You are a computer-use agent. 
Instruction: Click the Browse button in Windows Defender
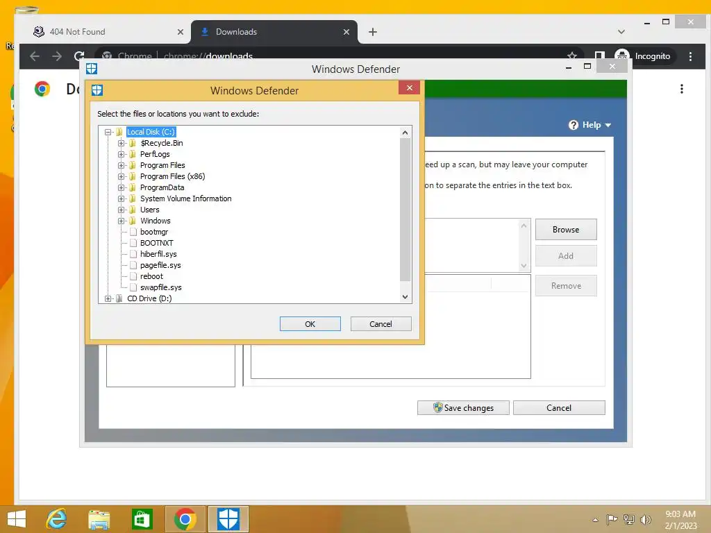[x=566, y=230]
